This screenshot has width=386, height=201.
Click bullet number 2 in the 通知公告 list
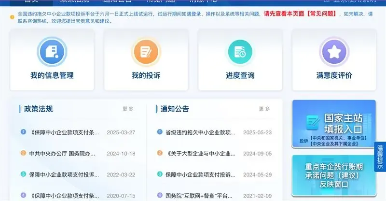tap(160, 153)
